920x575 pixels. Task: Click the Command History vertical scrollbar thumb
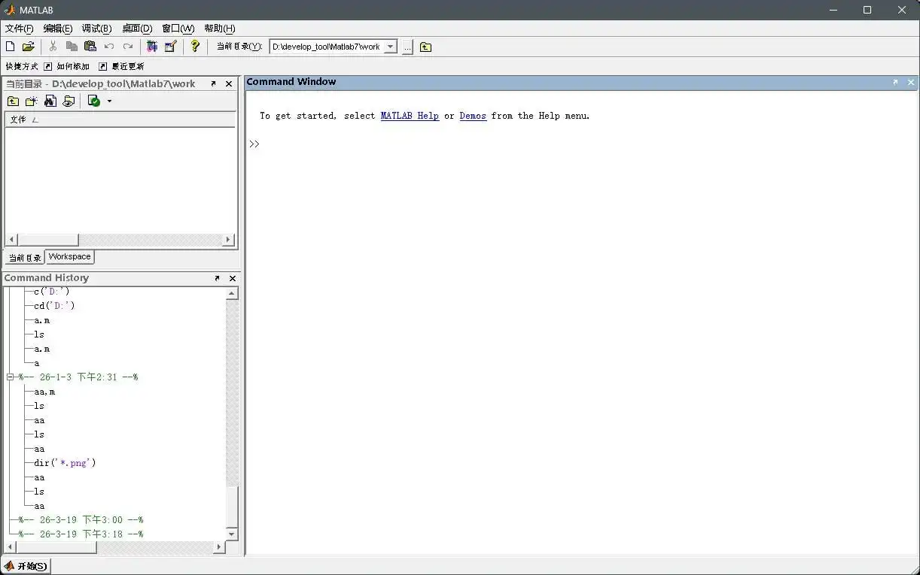232,507
